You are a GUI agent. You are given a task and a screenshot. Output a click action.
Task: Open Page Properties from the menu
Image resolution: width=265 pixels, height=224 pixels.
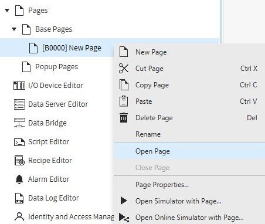point(189,185)
